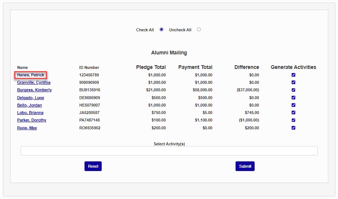This screenshot has width=338, height=199.
Task: Disable Generate Activities for Bello, Jordan
Action: click(294, 105)
